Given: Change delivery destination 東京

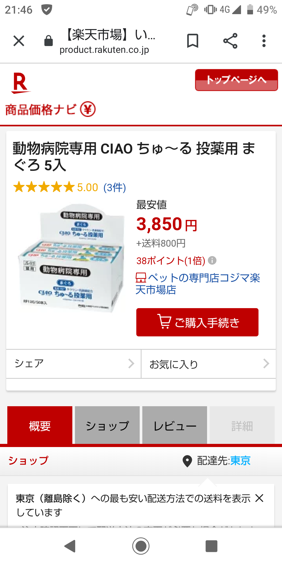Looking at the screenshot, I should click(240, 461).
